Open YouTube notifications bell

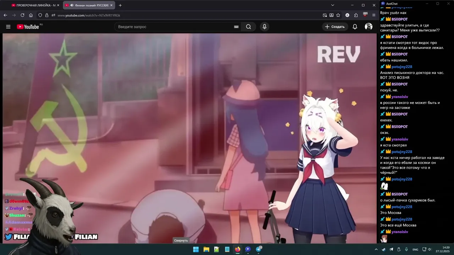(x=355, y=27)
